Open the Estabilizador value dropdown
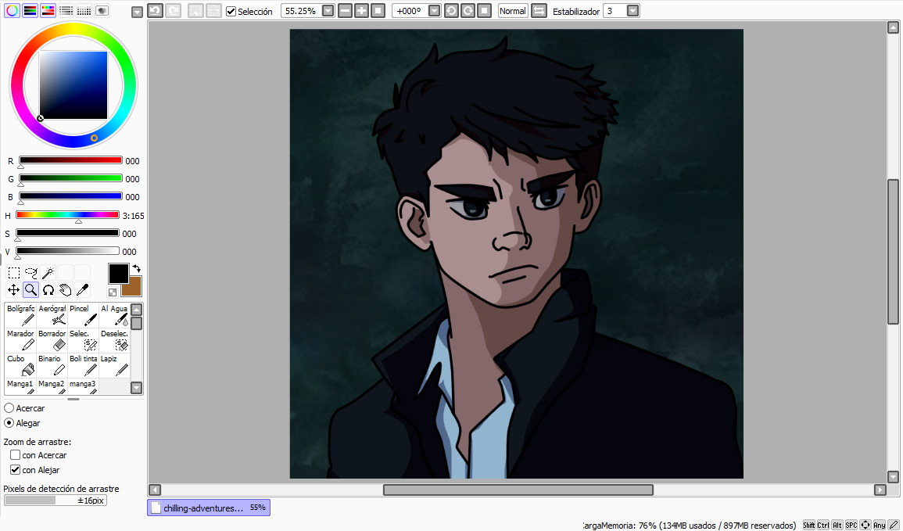 tap(632, 11)
